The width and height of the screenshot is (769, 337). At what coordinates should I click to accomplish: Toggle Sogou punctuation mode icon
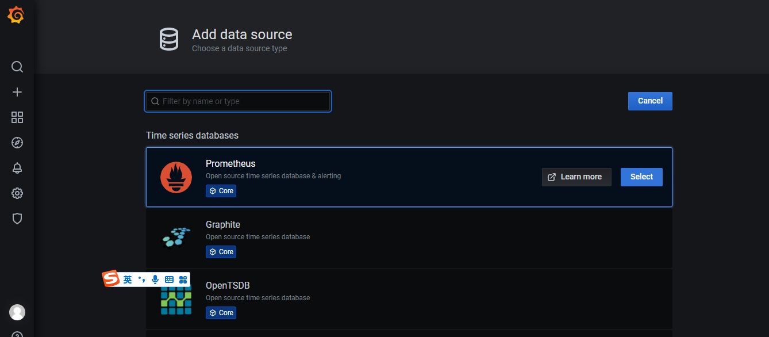(141, 279)
